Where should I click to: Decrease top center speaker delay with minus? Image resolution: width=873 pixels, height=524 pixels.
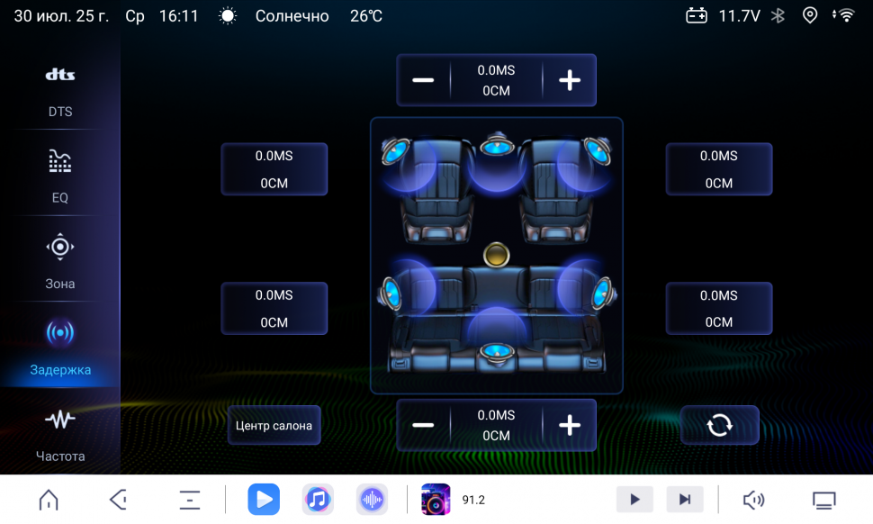coord(423,80)
